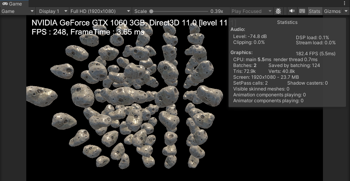
Task: Click the 182.4 FPS (5.5ms) readout
Action: tap(316, 54)
